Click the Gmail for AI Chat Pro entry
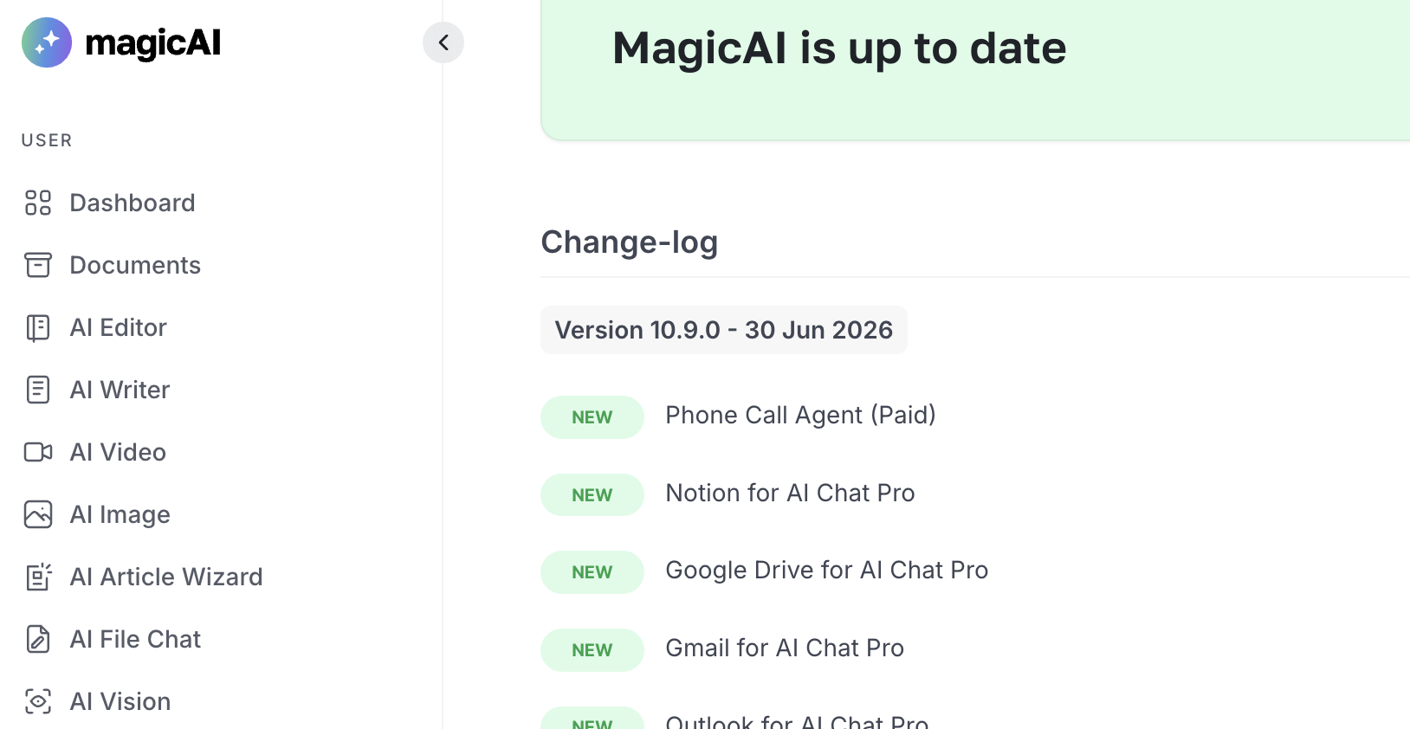Viewport: 1410px width, 729px height. 785,648
